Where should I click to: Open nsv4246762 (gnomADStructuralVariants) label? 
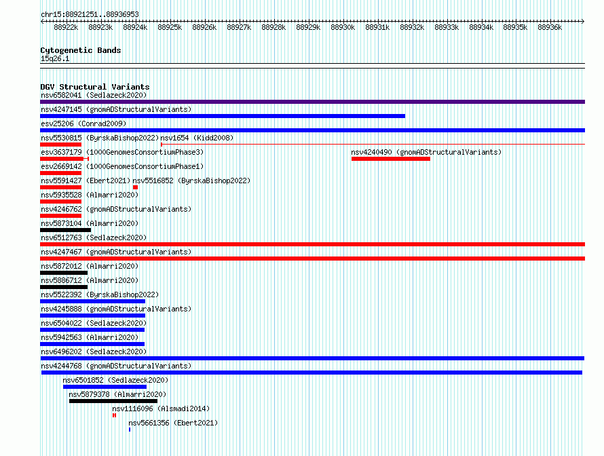click(x=116, y=209)
